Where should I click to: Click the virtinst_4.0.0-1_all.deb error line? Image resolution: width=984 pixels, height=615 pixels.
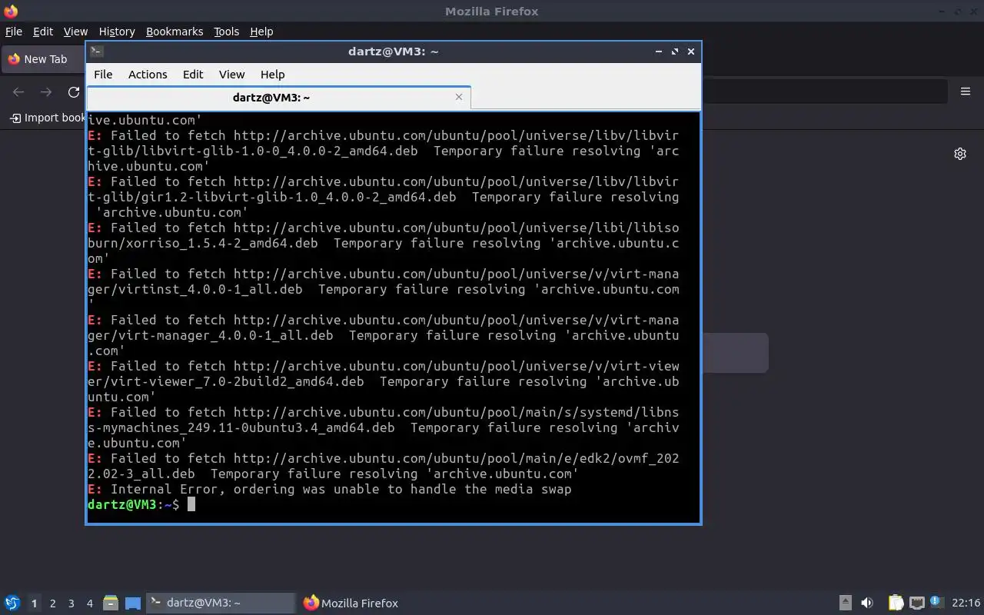(384, 289)
